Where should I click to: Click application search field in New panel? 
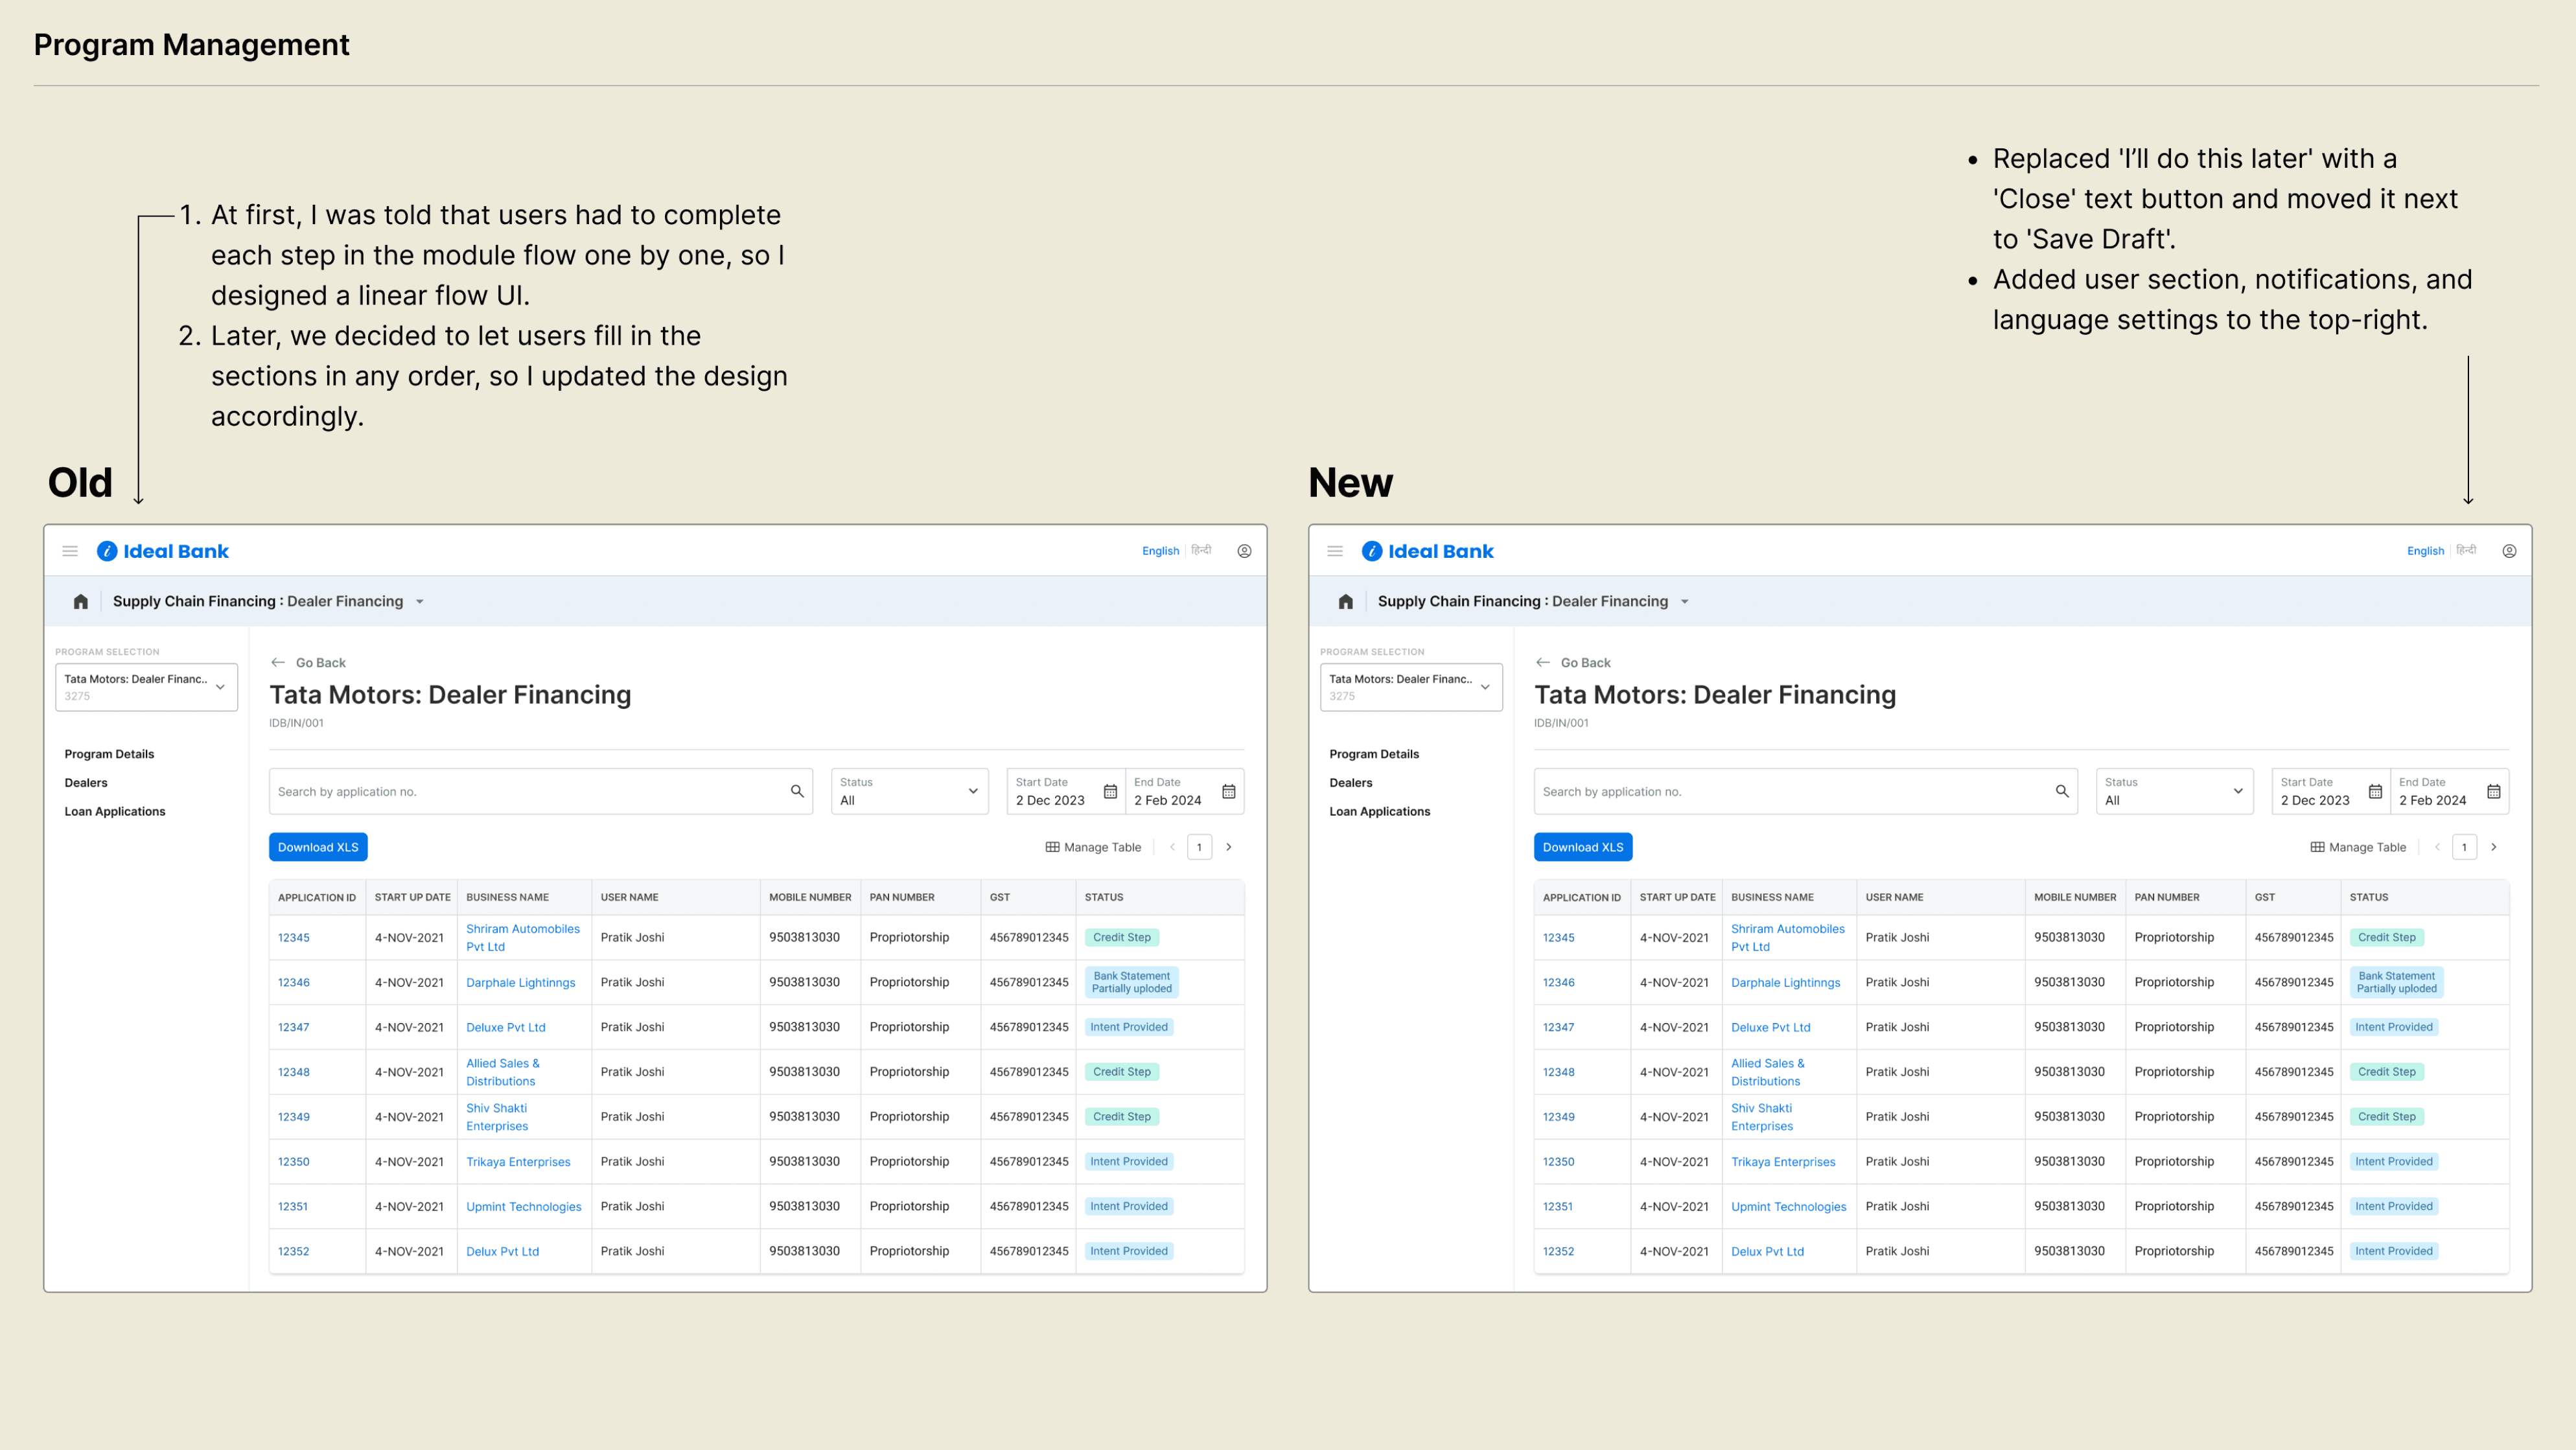[x=1806, y=791]
